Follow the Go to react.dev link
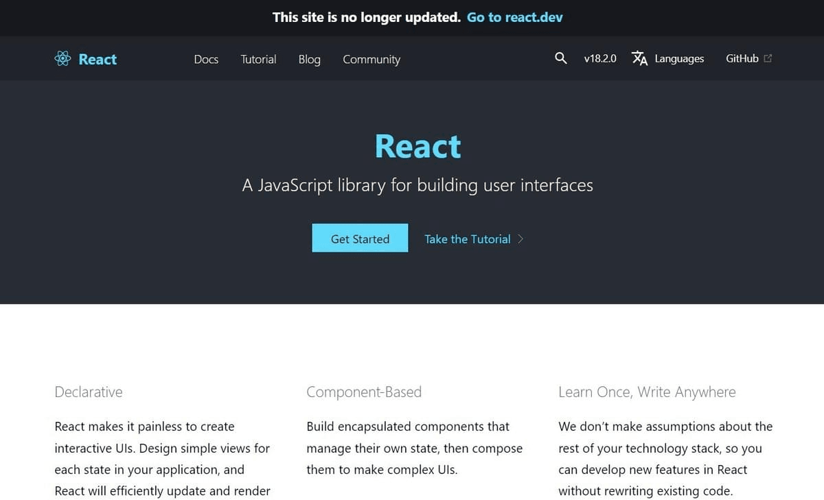The height and width of the screenshot is (500, 824). [514, 17]
